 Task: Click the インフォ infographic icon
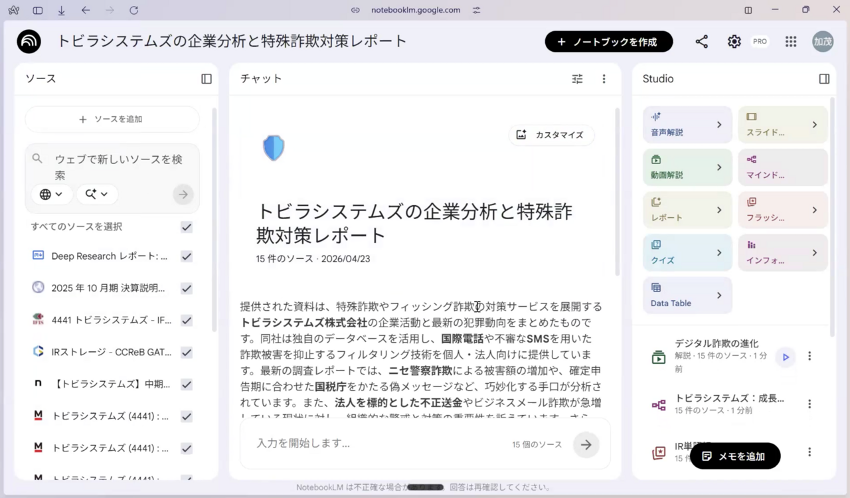click(752, 244)
